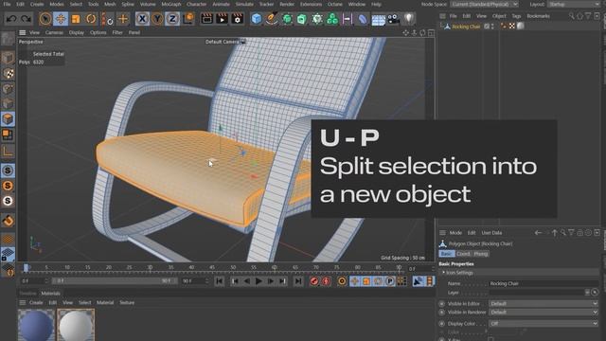Viewport: 606px width, 341px height.
Task: Select the Move tool
Action: 61,19
